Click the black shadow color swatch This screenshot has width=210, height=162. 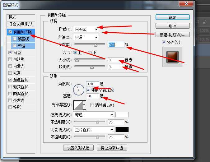[x=122, y=130]
